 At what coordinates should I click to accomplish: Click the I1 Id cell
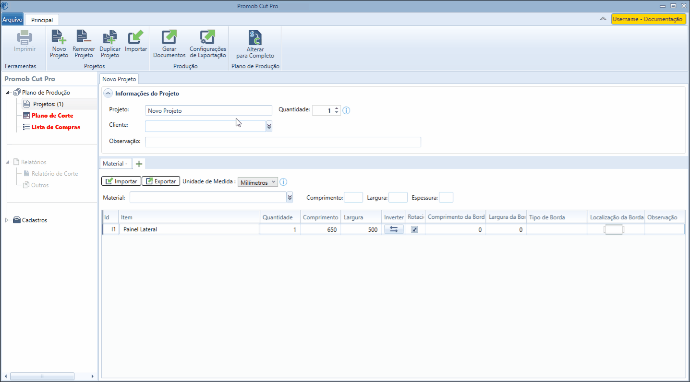111,229
